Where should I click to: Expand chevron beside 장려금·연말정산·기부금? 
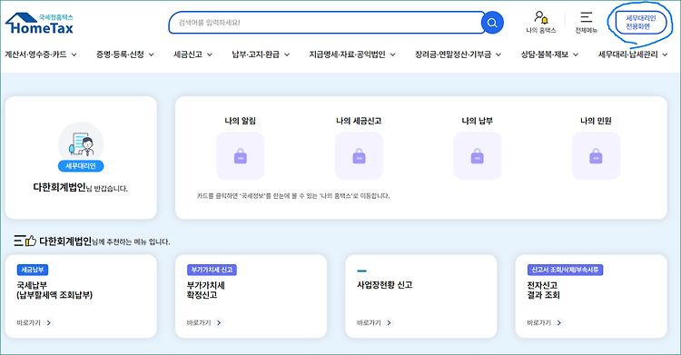[498, 54]
